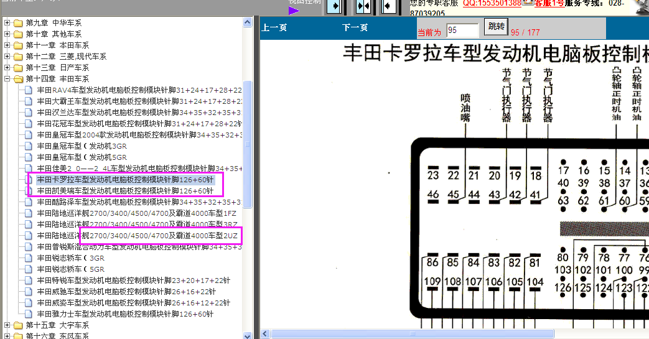649x339 pixels.
Task: Click document icon of 丰田雅力士车型 entry
Action: pyautogui.click(x=29, y=313)
